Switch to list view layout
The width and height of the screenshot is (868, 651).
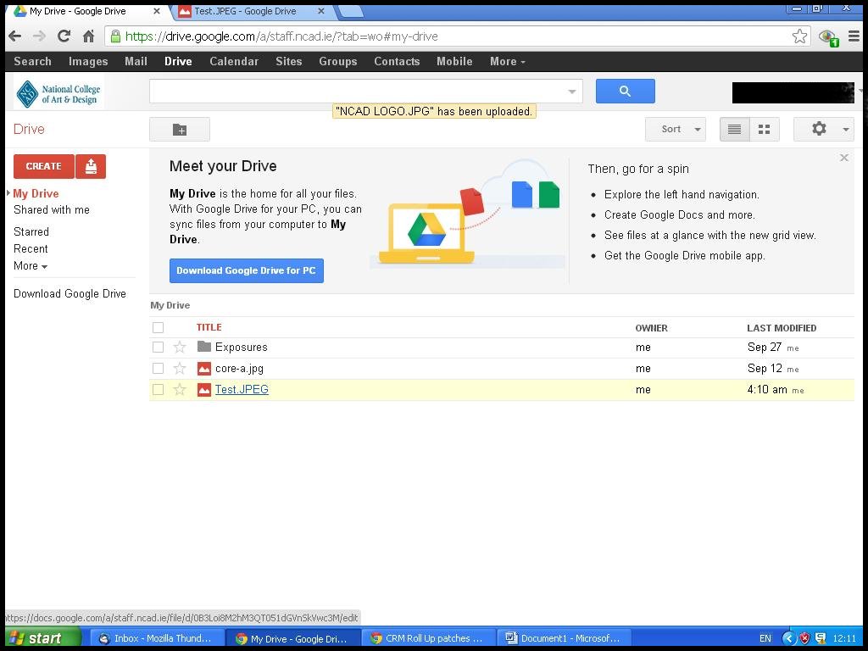[735, 130]
